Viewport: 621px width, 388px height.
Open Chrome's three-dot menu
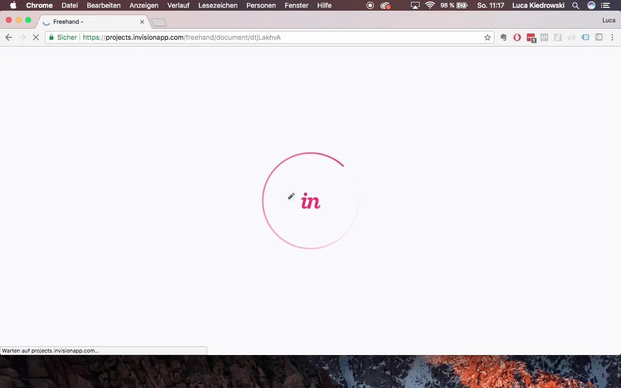612,37
